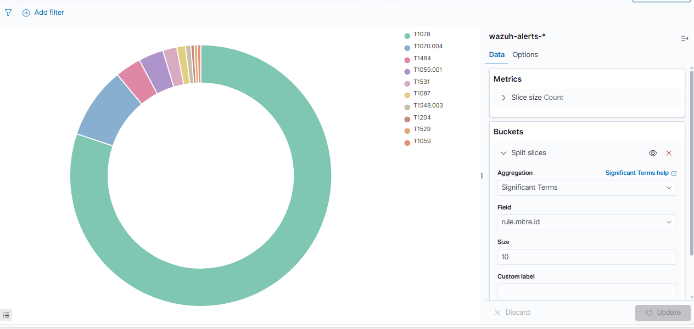Toggle Split slices eye visibility icon

point(653,153)
